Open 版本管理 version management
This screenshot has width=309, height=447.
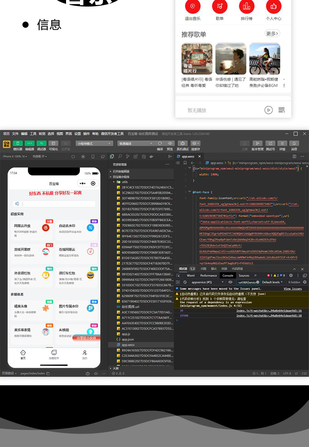pos(257,143)
